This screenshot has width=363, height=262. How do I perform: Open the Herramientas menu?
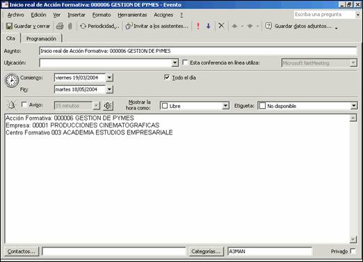pyautogui.click(x=132, y=15)
